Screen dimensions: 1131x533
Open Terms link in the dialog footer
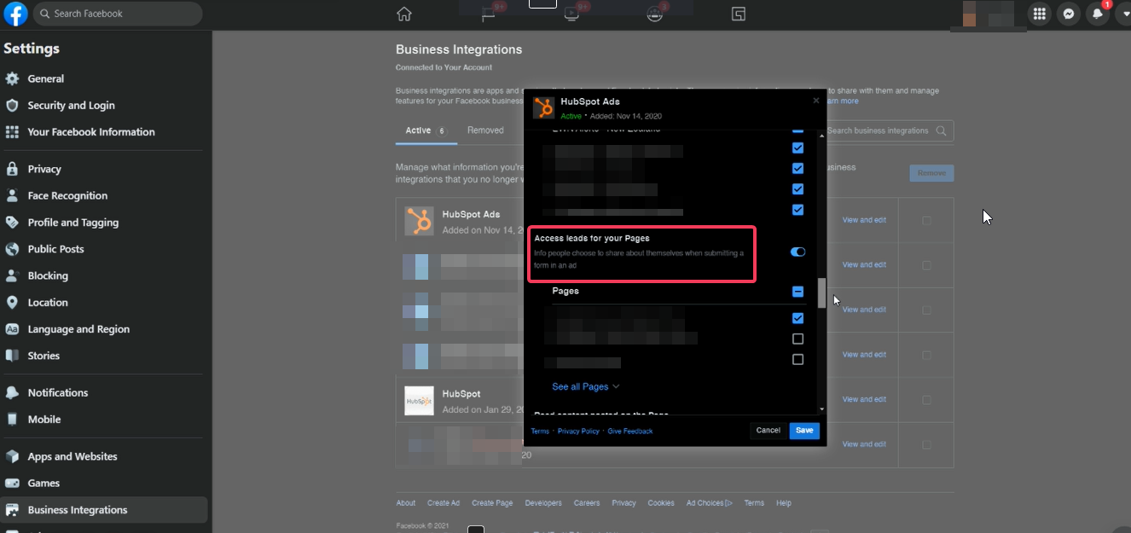[x=540, y=432]
